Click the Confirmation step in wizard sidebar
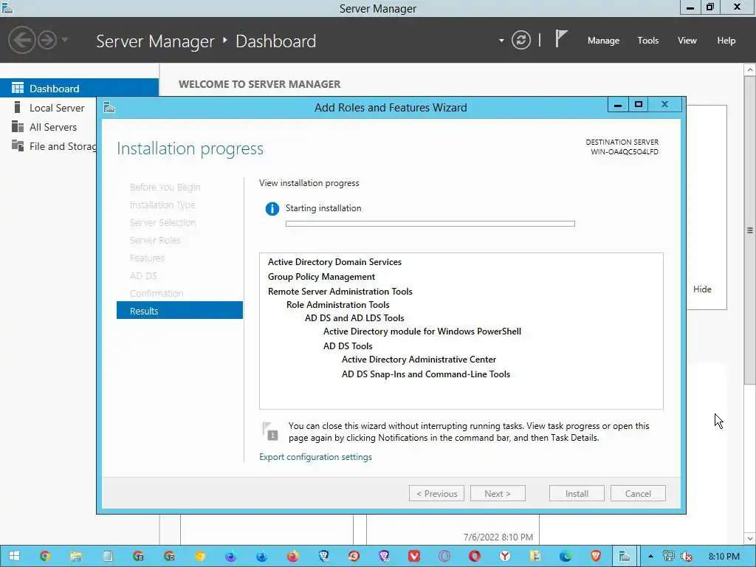The height and width of the screenshot is (567, 756). 157,293
